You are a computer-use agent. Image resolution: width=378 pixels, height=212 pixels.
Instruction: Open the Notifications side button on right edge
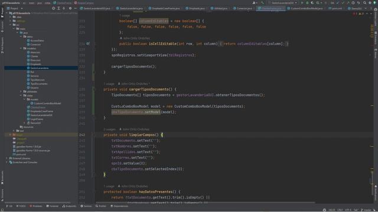pos(376,194)
